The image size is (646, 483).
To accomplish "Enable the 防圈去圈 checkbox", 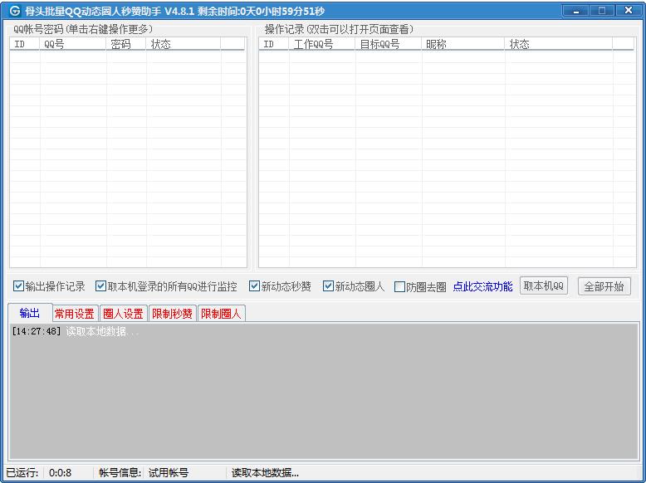I will point(400,287).
